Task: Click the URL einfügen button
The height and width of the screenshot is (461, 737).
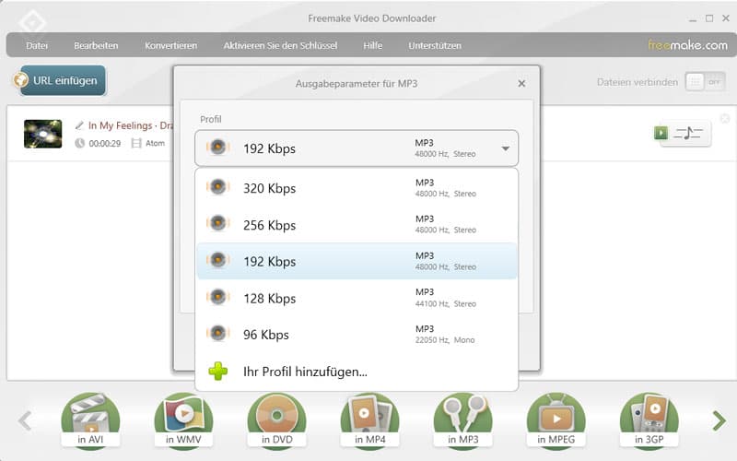Action: pos(60,81)
